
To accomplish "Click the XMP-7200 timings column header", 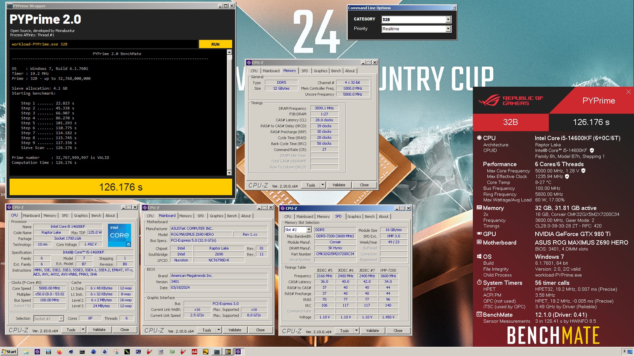I will click(388, 270).
